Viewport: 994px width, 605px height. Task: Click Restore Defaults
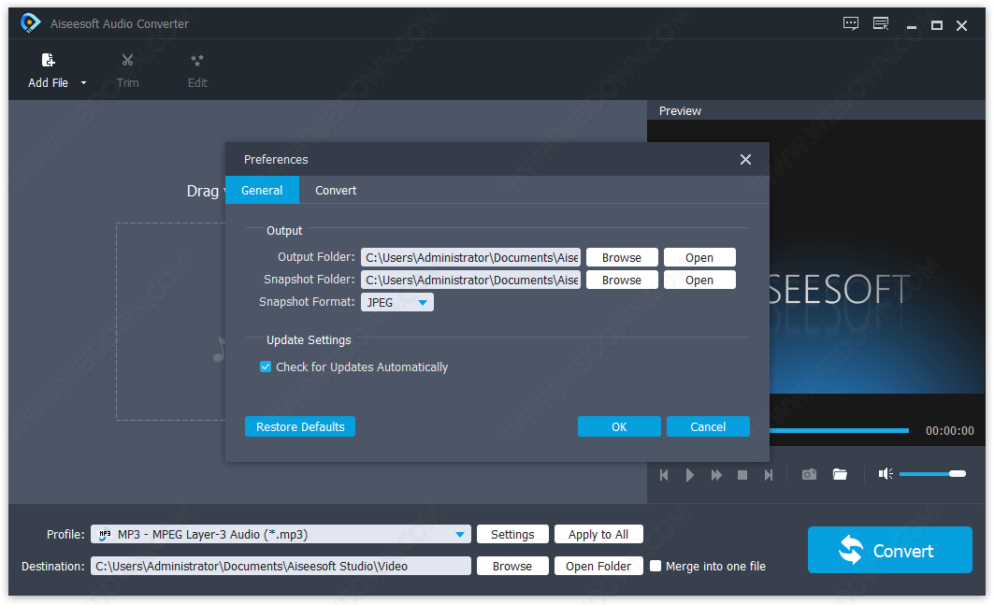[x=300, y=426]
